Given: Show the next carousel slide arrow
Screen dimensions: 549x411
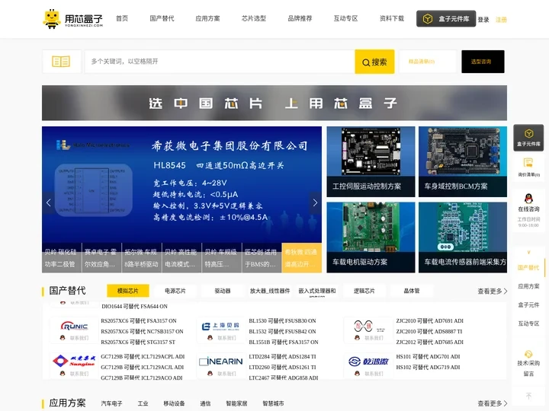Looking at the screenshot, I should [315, 202].
